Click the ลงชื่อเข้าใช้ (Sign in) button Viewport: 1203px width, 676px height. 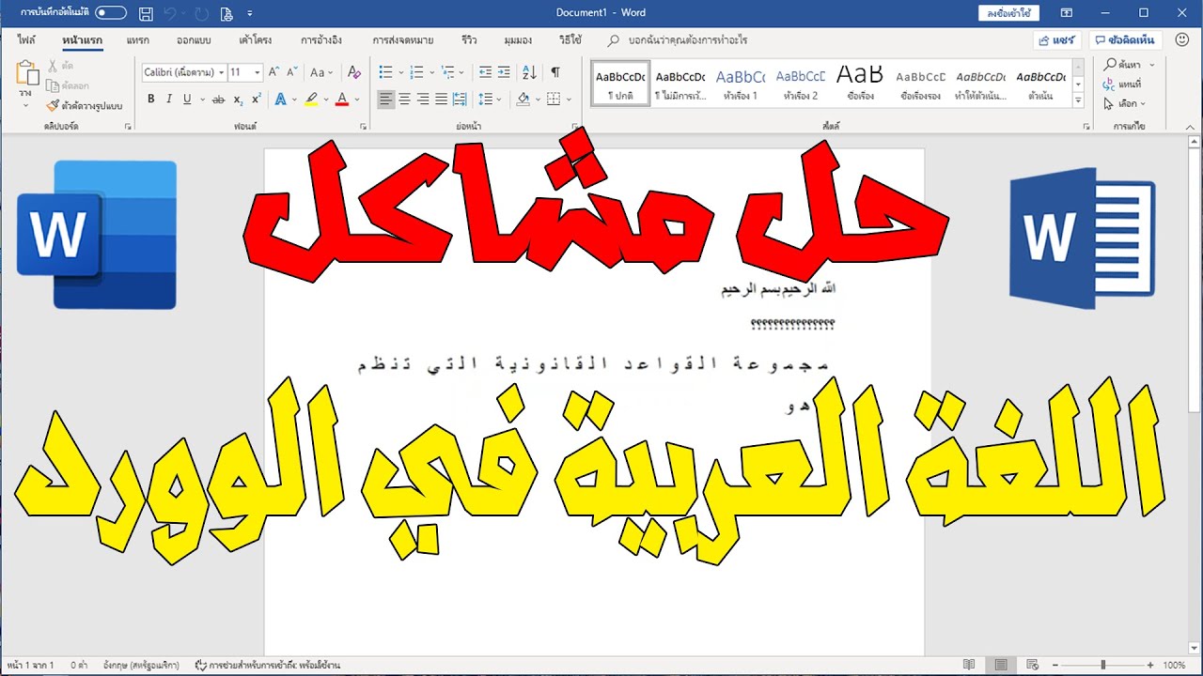click(x=1009, y=13)
